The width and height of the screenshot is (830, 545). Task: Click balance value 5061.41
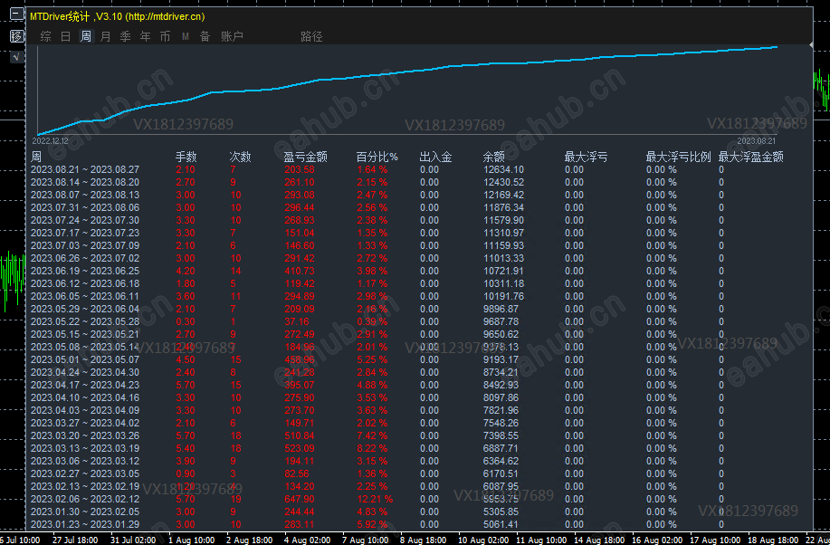501,524
